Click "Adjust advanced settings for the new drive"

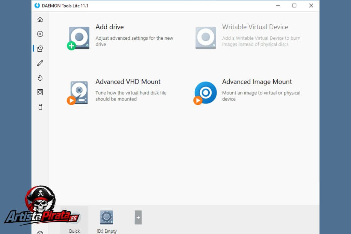134,41
